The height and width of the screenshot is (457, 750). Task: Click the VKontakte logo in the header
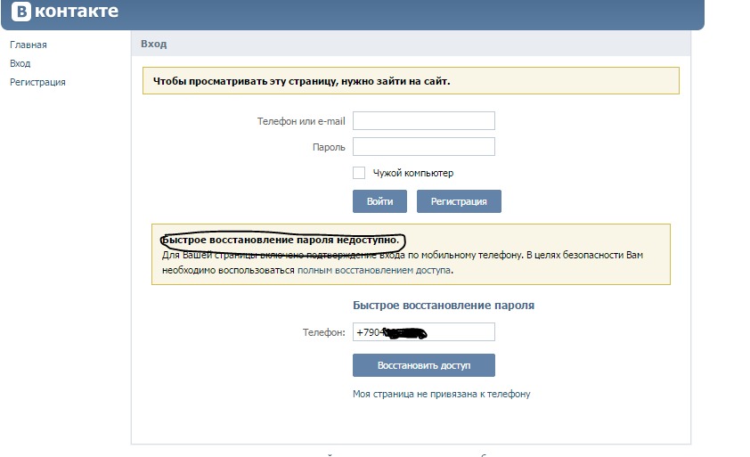coord(64,11)
